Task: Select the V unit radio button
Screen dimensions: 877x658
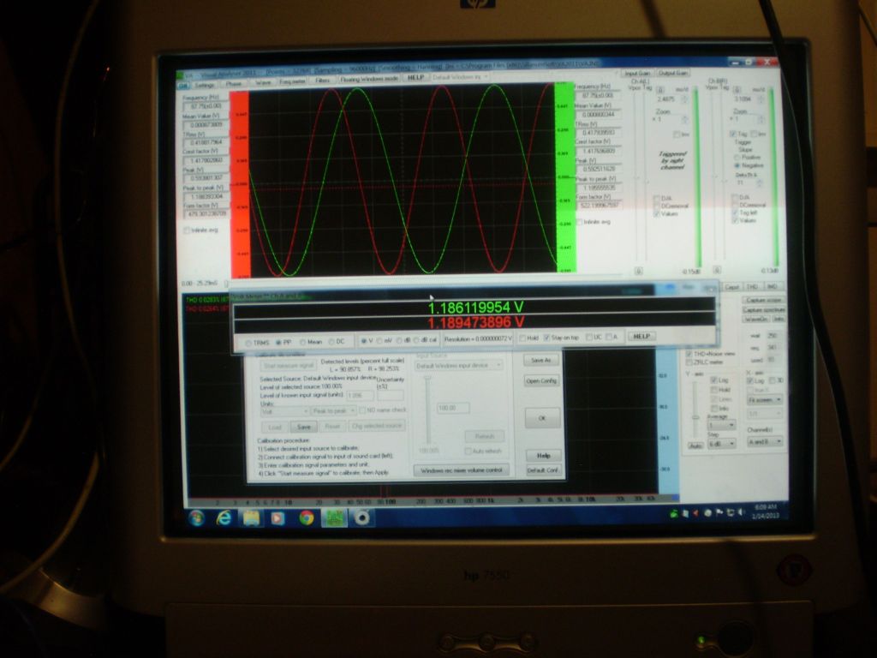Action: coord(363,341)
